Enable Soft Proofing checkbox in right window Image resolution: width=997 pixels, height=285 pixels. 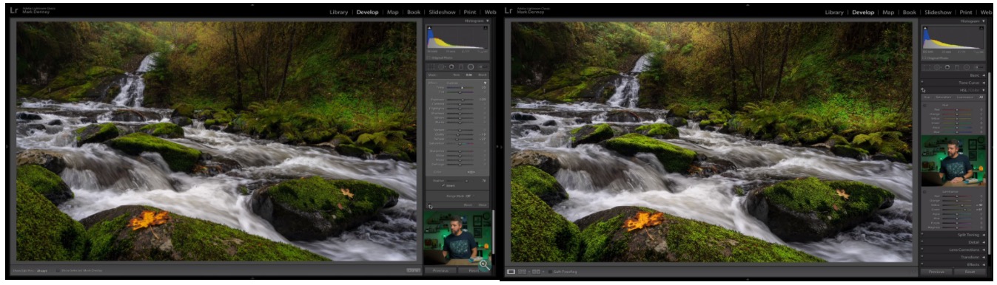tap(551, 272)
